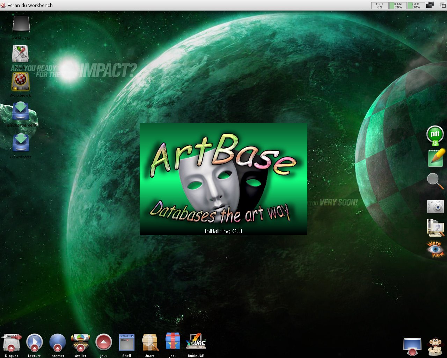Viewport: 447px width, 358px height.
Task: Open the Atelier dock drawer
Action: 80,343
